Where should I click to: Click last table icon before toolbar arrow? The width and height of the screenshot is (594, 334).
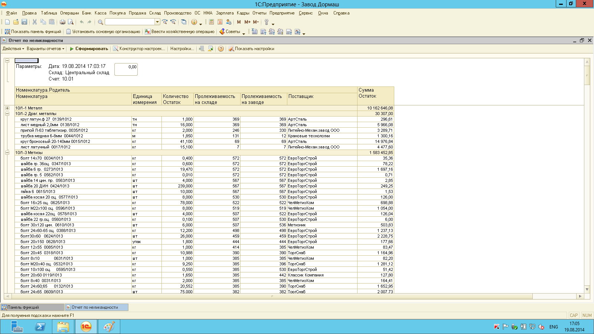tap(297, 32)
